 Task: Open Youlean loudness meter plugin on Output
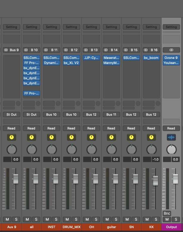click(171, 63)
